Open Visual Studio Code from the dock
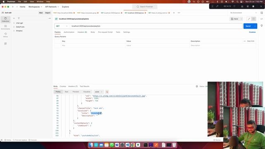The width and height of the screenshot is (265, 149). pyautogui.click(x=128, y=145)
